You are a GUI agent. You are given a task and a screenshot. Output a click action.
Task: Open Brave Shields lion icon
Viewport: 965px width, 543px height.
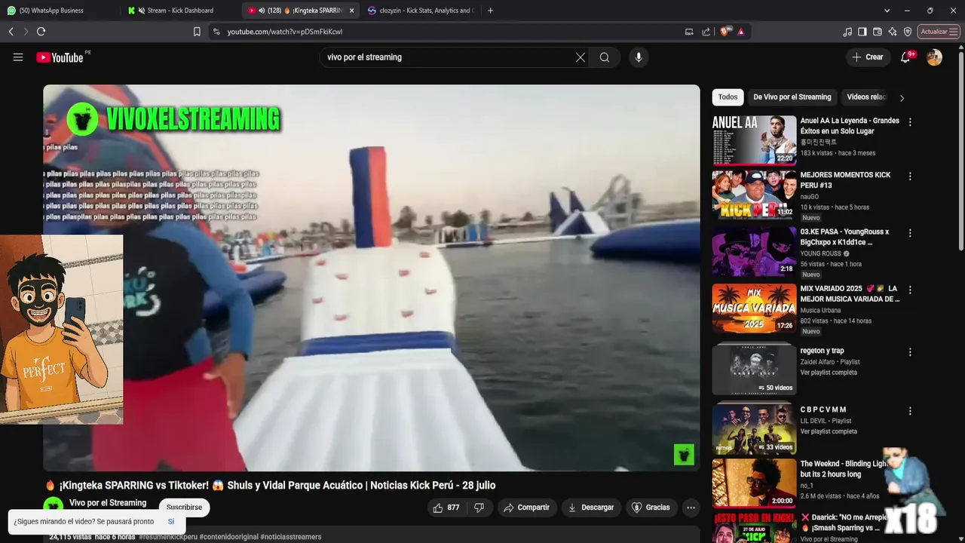point(725,32)
